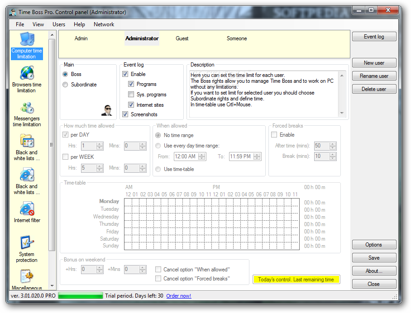Open the Users menu
Image resolution: width=411 pixels, height=313 pixels.
coord(59,24)
